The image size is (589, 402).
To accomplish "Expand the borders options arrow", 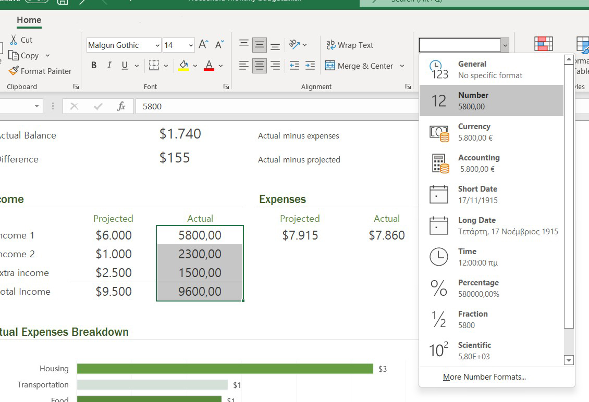I will tap(166, 66).
